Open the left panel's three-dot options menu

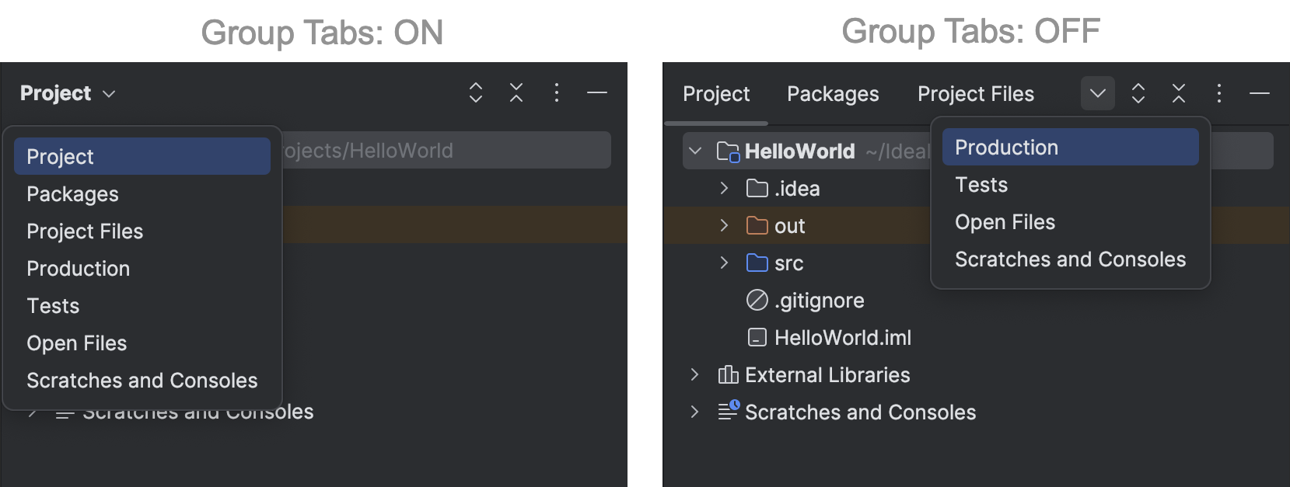pos(557,93)
